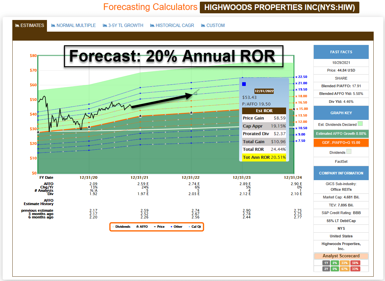Viewport: 385px width, 281px height.
Task: Click the orange GDF...P/AFFO=G 15.00 key
Action: pyautogui.click(x=341, y=142)
